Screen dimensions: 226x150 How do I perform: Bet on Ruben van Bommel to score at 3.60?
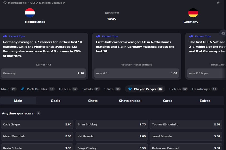186,147
